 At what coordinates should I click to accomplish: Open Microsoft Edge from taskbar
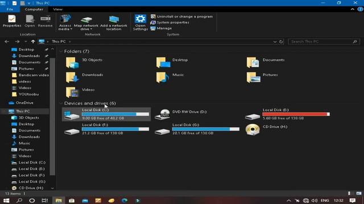coord(125,200)
